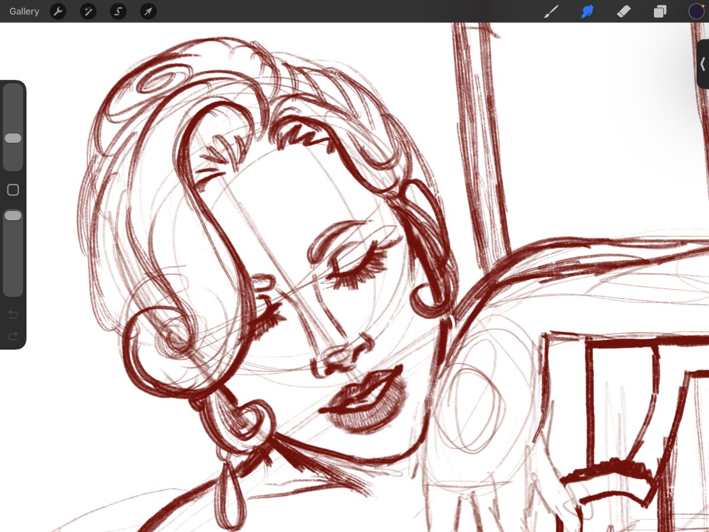Open the Adjustments magic wand menu
Viewport: 709px width, 532px height.
click(x=88, y=11)
